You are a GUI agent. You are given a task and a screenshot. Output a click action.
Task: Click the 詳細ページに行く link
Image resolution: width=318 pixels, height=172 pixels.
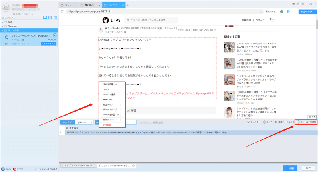pyautogui.click(x=284, y=122)
